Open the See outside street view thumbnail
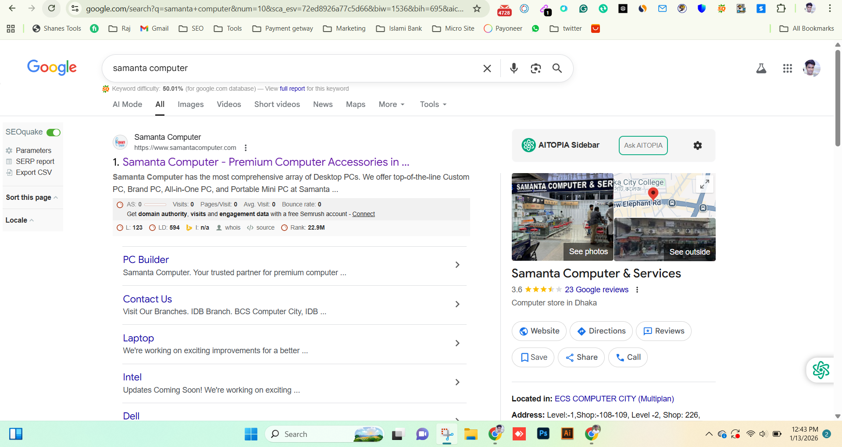 (x=665, y=239)
